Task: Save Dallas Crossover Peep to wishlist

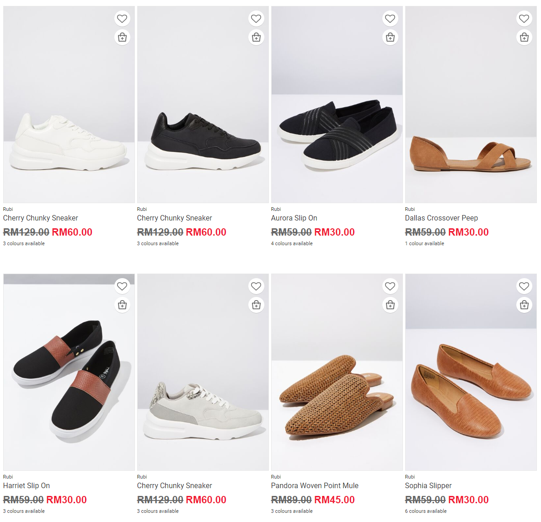Action: pyautogui.click(x=524, y=19)
